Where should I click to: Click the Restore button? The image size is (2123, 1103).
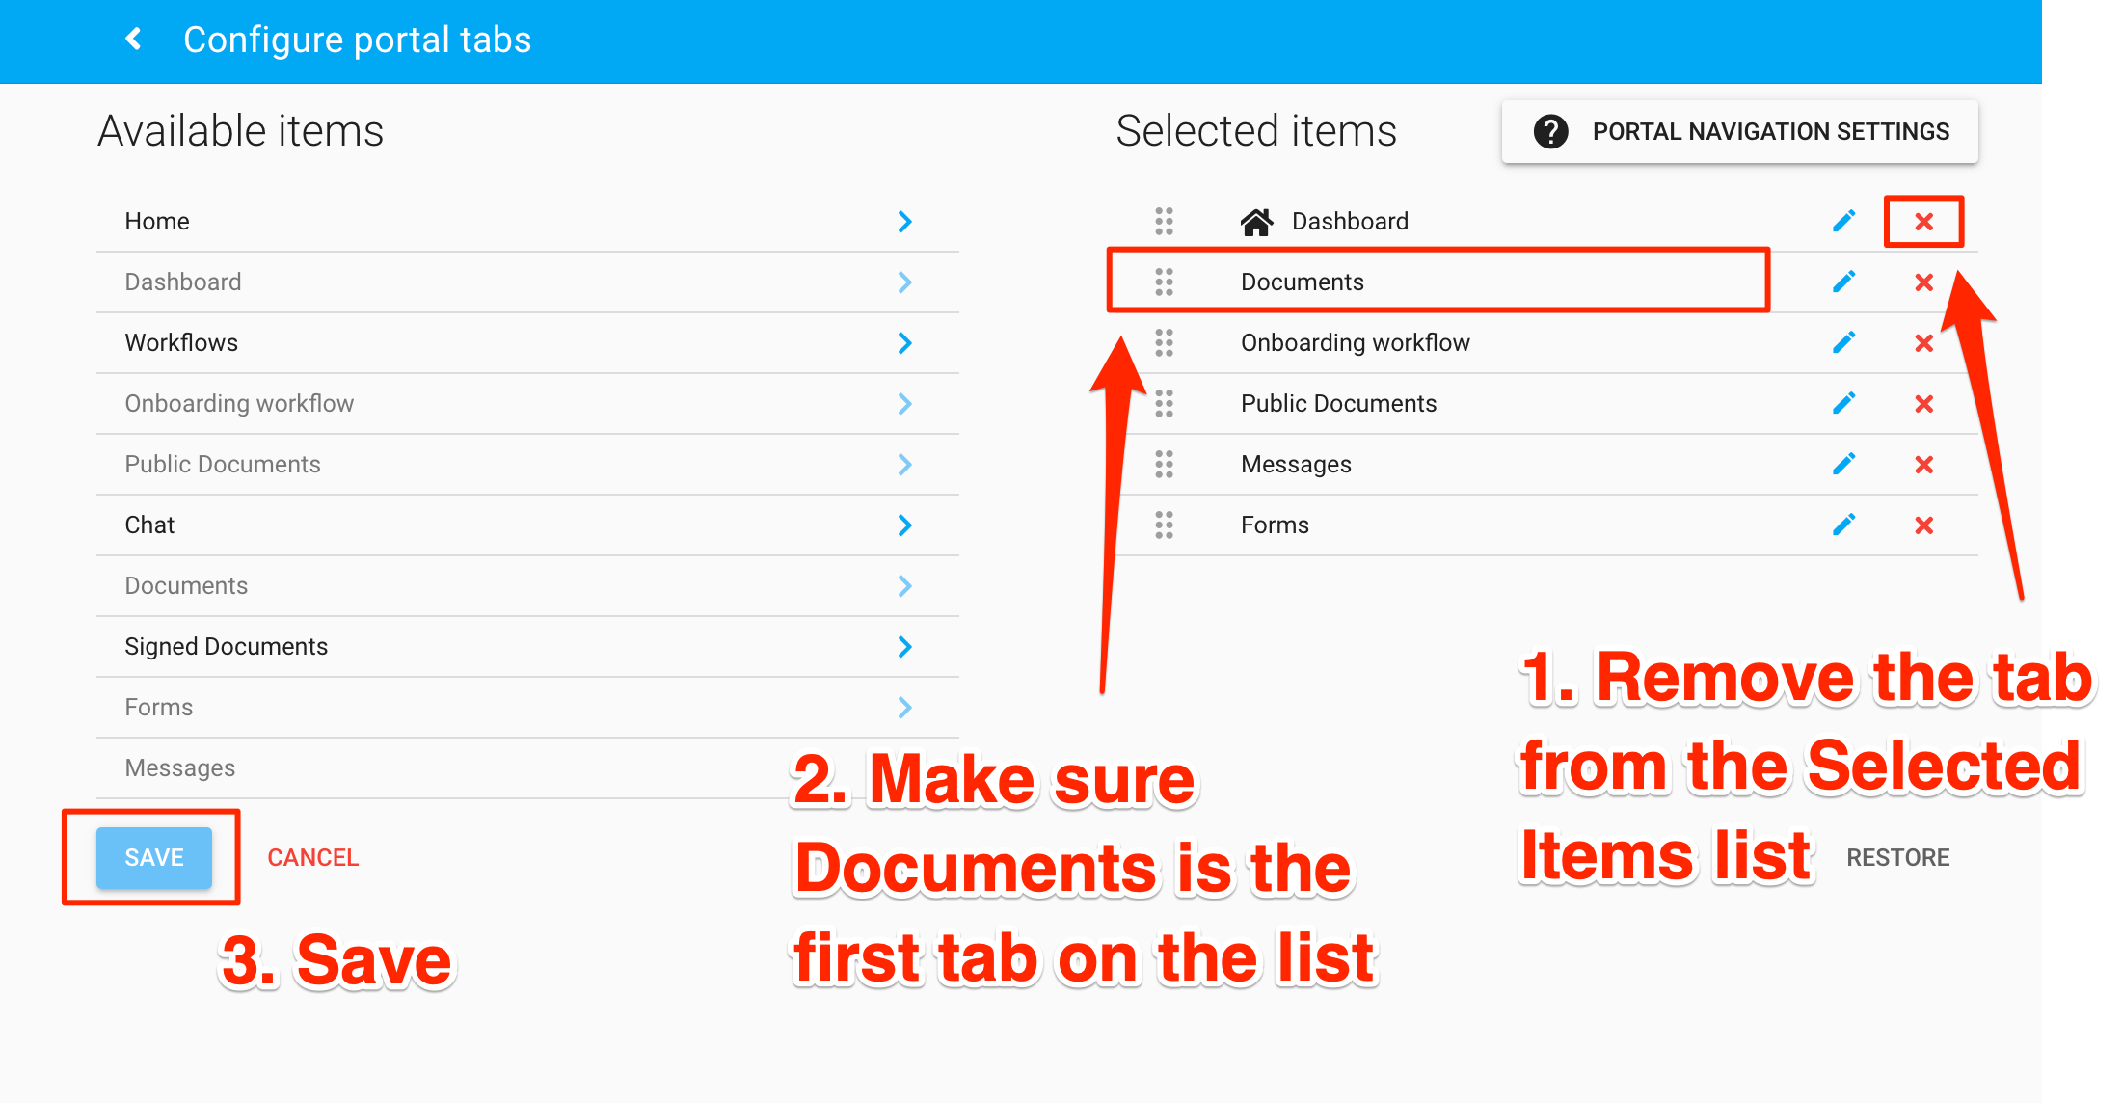pos(1897,857)
